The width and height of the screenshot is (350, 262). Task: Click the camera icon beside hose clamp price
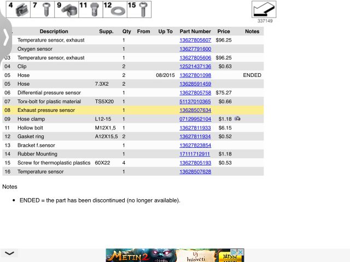pyautogui.click(x=237, y=118)
